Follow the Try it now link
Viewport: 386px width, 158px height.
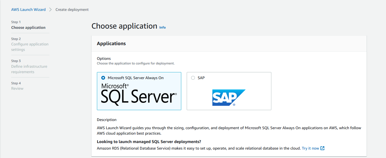(310, 148)
